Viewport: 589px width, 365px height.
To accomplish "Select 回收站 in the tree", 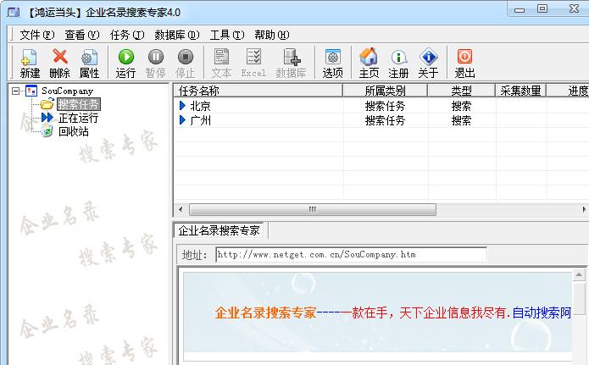I will 73,131.
